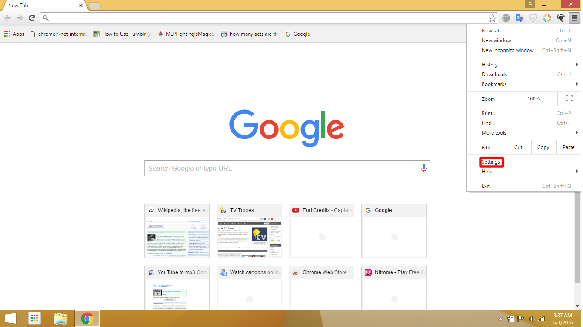Click the page vertical scrollbar

(577, 237)
